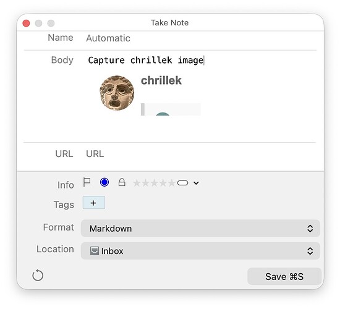Viewport: 340px width, 309px height.
Task: Set rating to one star
Action: click(137, 183)
